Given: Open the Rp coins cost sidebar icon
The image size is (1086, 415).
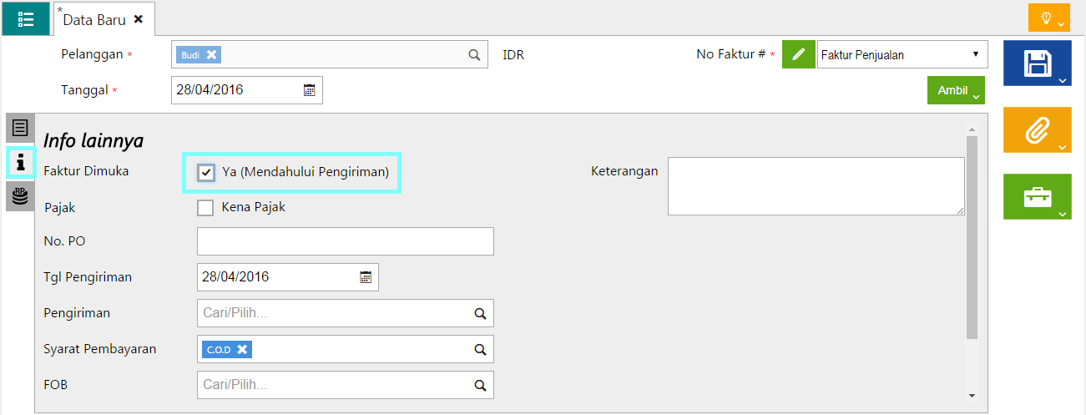Looking at the screenshot, I should (x=20, y=196).
